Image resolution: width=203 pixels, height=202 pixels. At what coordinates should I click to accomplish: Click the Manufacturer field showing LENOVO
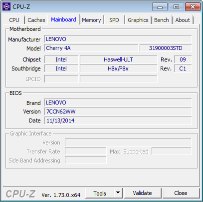118,39
